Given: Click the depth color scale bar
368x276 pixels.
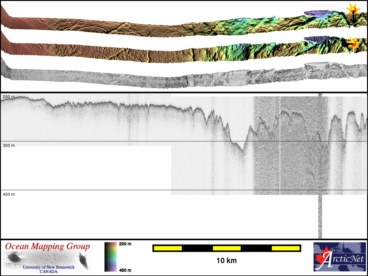Looking at the screenshot, I should (110, 257).
